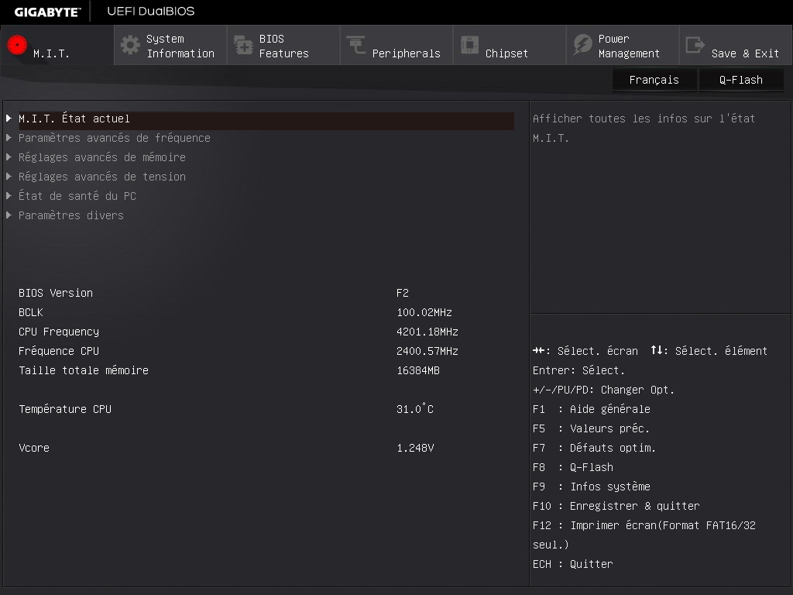Open État de santé du PC
This screenshot has width=793, height=595.
point(77,196)
